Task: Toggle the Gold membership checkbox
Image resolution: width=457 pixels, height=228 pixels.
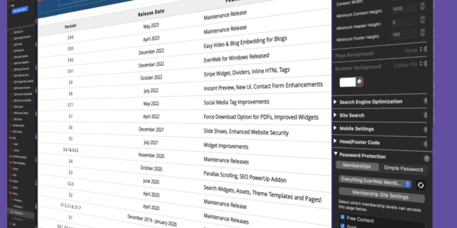Action: tap(342, 225)
